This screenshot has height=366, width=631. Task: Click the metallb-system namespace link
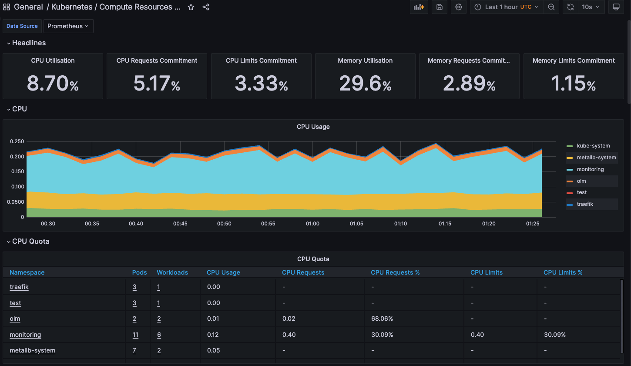(x=32, y=350)
